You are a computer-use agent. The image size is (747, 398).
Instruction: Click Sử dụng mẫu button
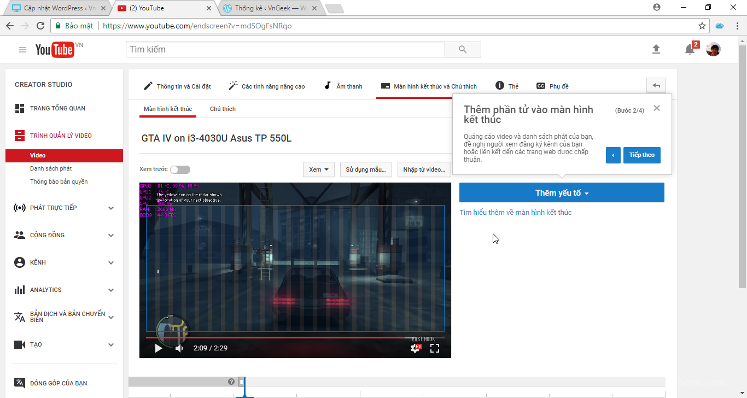tap(366, 169)
